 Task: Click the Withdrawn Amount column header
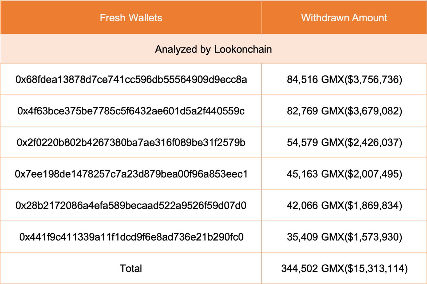344,18
